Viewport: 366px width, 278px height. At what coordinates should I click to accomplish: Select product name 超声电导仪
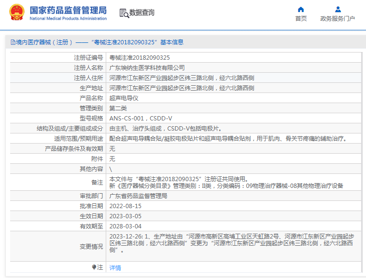tap(124, 98)
